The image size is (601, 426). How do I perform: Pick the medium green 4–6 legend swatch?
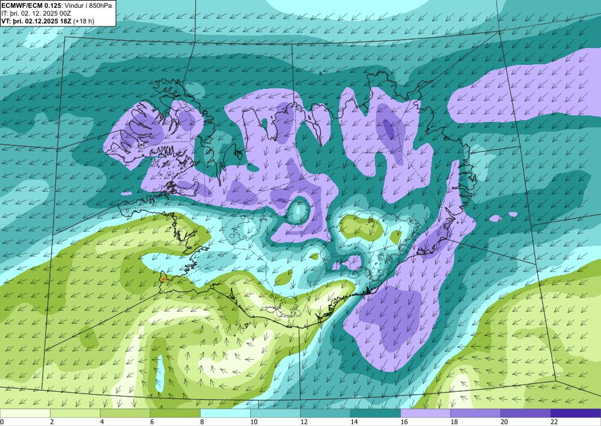pyautogui.click(x=126, y=413)
